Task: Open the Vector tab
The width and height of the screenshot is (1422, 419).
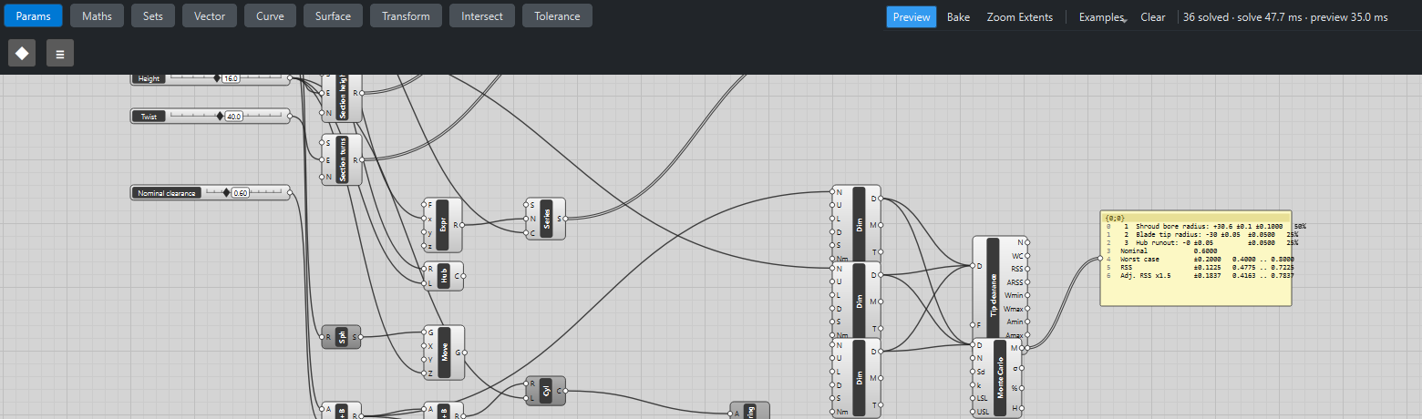Action: (210, 16)
